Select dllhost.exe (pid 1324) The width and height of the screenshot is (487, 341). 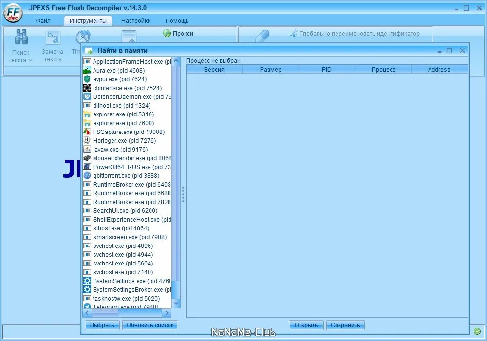pos(127,106)
